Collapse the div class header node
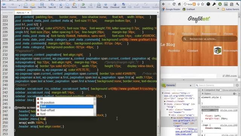241x136 pixels. pyautogui.click(x=167, y=110)
